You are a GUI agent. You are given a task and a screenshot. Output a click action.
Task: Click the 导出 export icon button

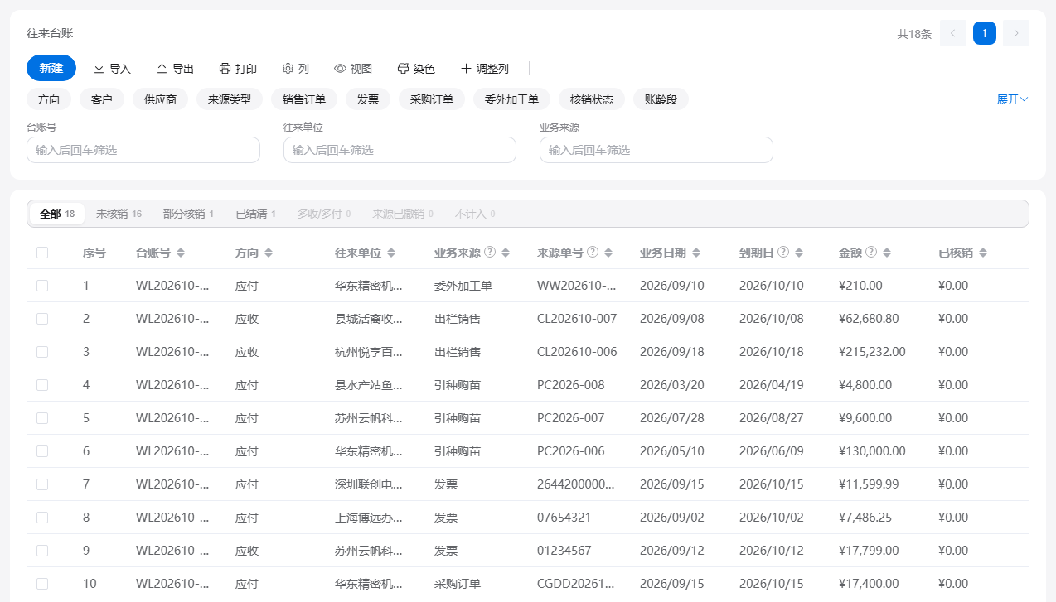[x=175, y=69]
